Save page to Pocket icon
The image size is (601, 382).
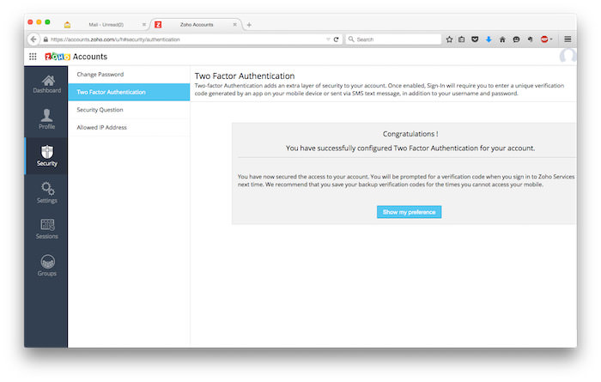[475, 39]
